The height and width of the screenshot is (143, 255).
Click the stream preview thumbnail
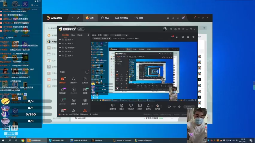click(144, 71)
